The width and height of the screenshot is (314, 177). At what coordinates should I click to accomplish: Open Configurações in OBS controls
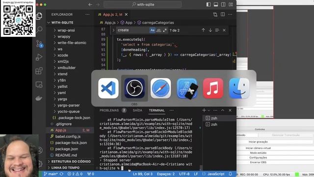coord(258,157)
